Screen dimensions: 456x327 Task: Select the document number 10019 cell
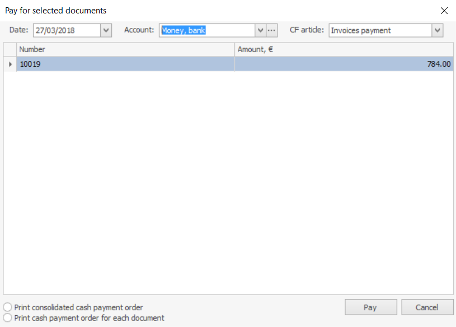point(125,64)
